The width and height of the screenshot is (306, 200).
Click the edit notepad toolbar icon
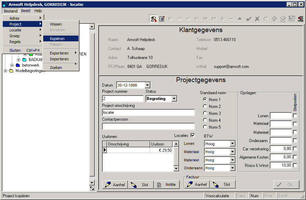pos(162,19)
